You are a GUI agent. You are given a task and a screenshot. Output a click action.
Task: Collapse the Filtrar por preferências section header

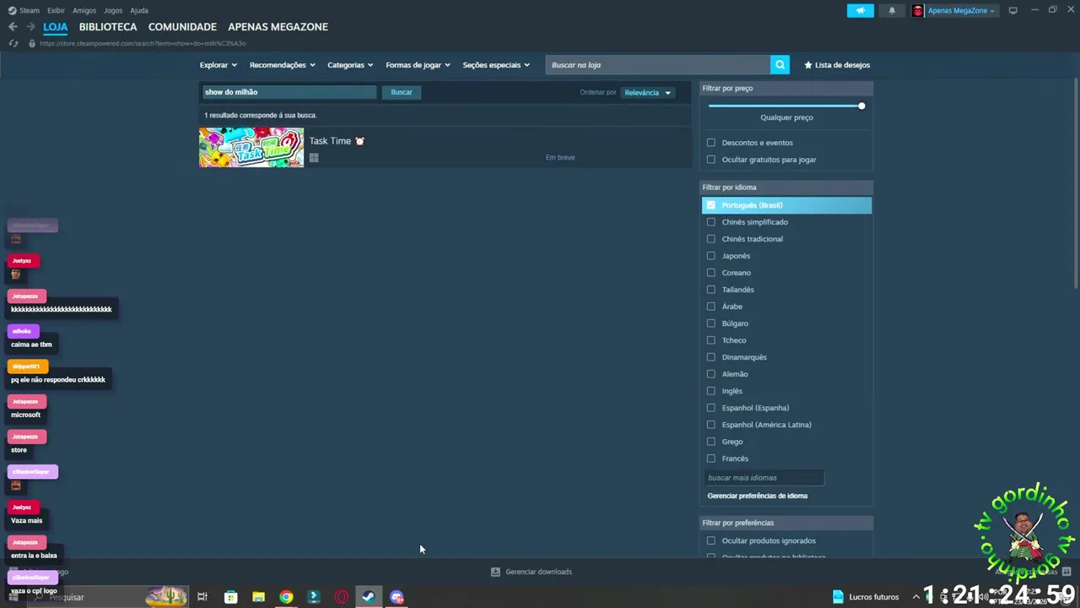click(786, 523)
